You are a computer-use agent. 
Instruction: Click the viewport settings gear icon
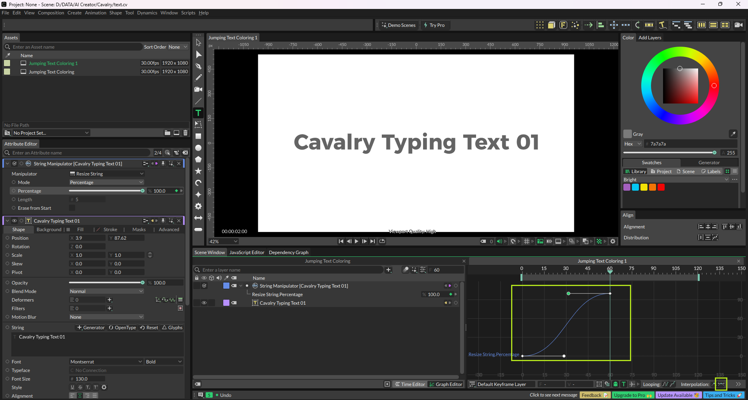tap(613, 241)
